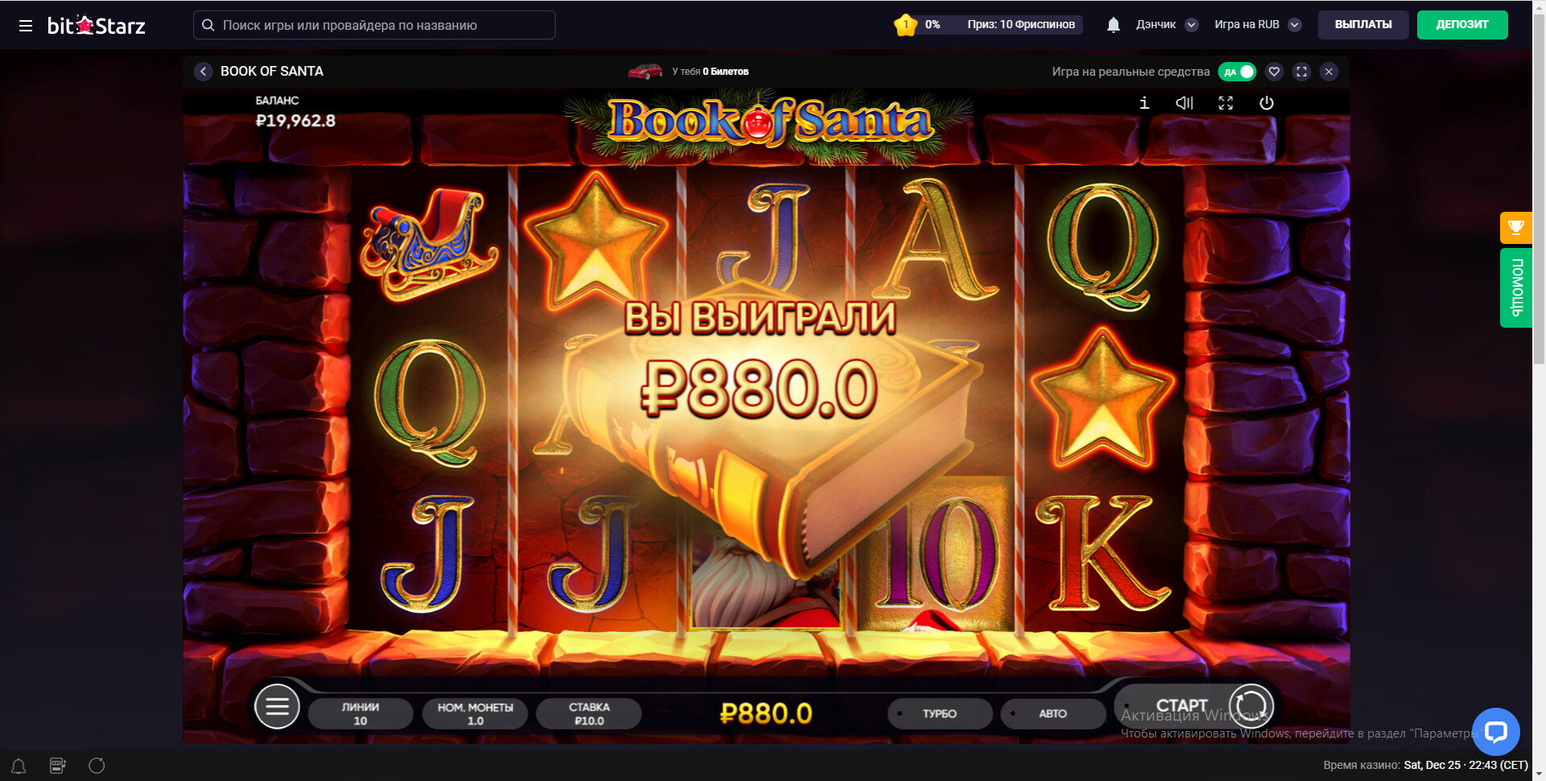The height and width of the screenshot is (781, 1546).
Task: Click the power icon to exit the game
Action: [1267, 103]
